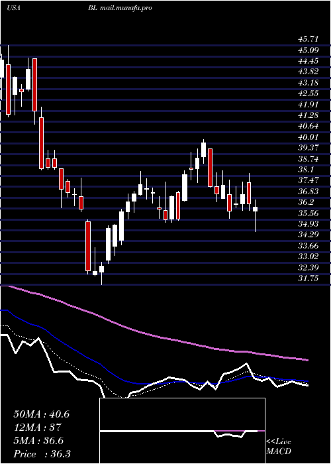
Task: Click the 40.64 price axis label
Action: 308,126
